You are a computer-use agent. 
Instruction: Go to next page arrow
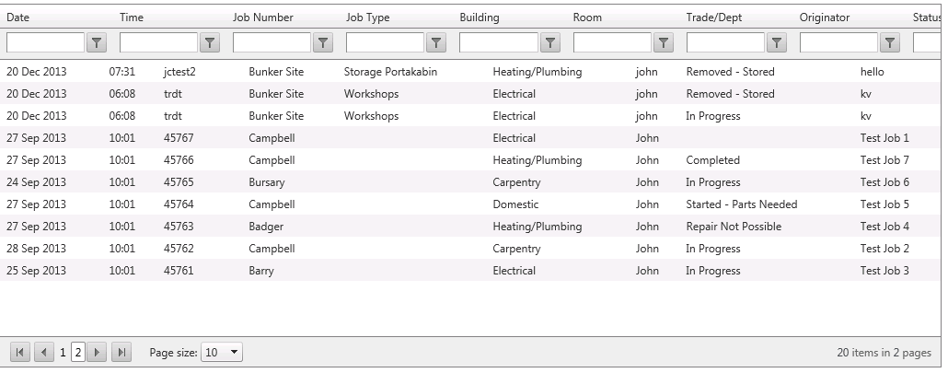pyautogui.click(x=97, y=352)
